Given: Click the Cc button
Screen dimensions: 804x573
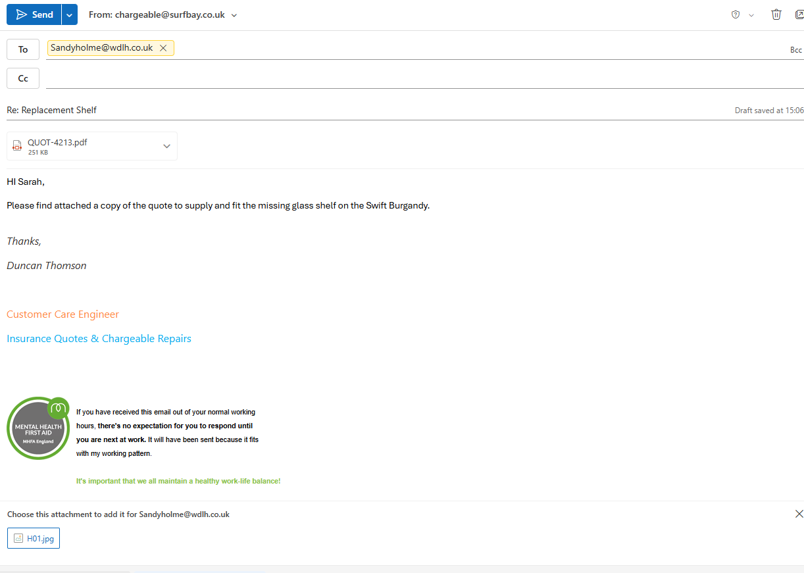Looking at the screenshot, I should pyautogui.click(x=23, y=78).
